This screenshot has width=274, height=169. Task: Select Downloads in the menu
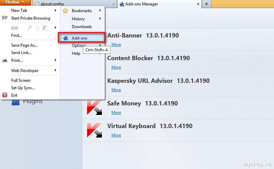coord(82,27)
